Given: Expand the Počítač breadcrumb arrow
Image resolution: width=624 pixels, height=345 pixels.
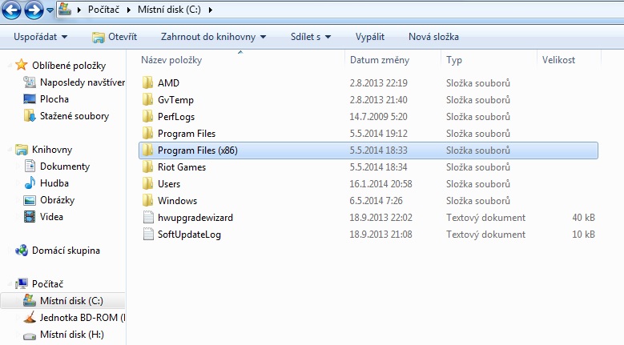Looking at the screenshot, I should (x=128, y=10).
